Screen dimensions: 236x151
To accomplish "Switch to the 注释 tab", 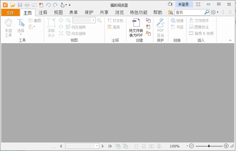I will point(43,12).
